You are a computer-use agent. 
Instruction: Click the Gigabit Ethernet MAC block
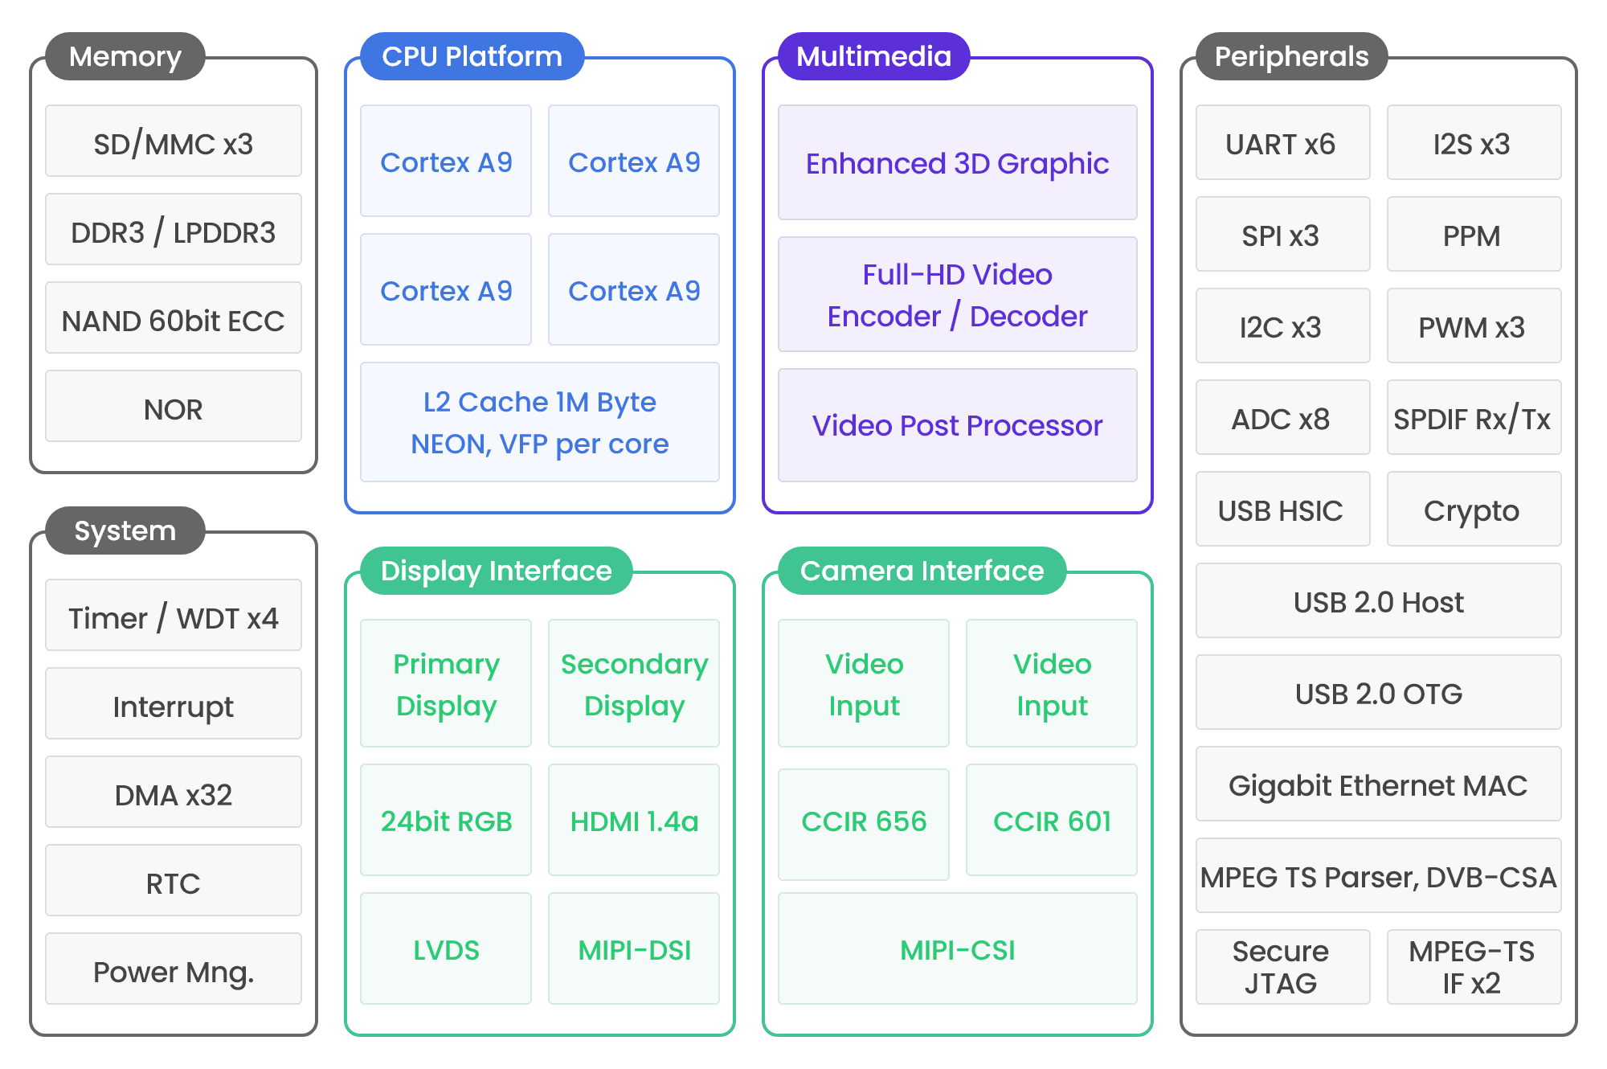tap(1379, 784)
